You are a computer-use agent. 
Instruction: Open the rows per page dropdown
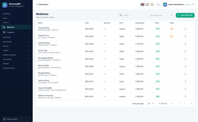(x=151, y=104)
